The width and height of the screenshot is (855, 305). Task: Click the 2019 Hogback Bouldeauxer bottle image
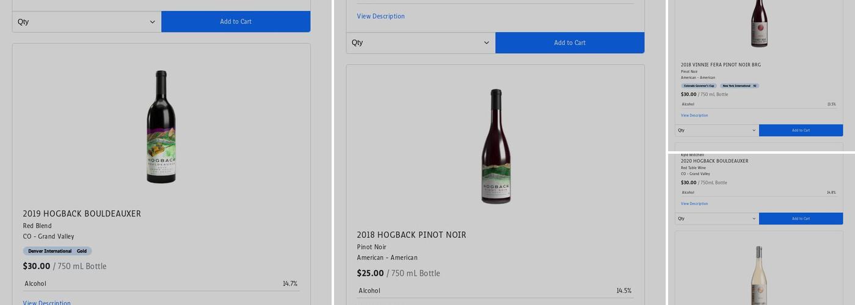point(161,127)
